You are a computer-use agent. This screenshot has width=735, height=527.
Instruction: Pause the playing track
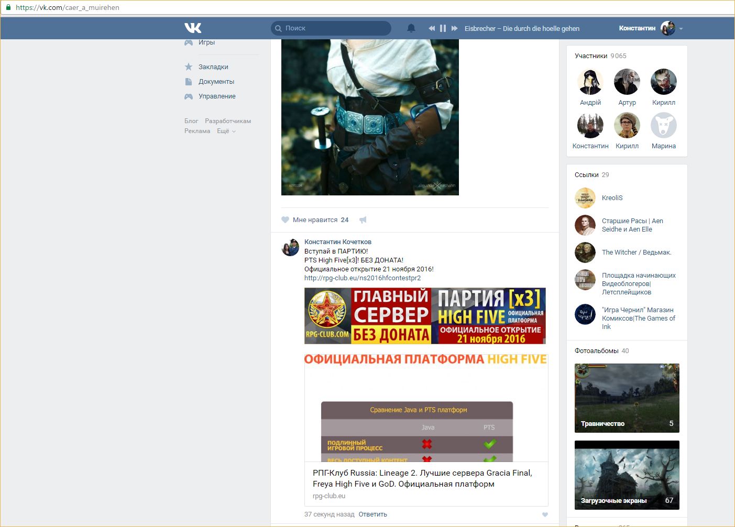(x=443, y=28)
